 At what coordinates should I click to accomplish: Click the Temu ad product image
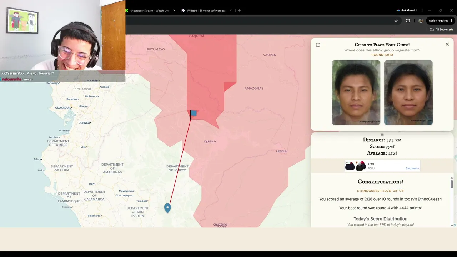pyautogui.click(x=356, y=166)
